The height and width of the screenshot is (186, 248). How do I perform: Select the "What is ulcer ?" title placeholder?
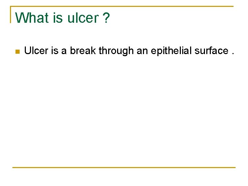click(x=62, y=18)
